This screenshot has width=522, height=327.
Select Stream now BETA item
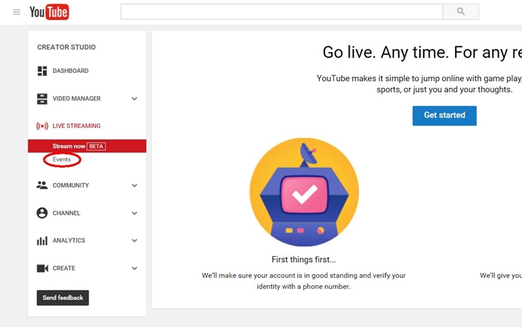tap(78, 146)
